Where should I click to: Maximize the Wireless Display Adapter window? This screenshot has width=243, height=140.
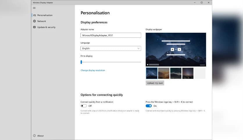(201, 3)
